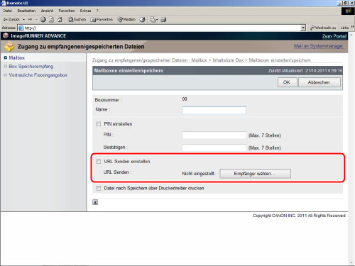
Task: Enable the PIN einstellen checkbox
Action: [x=99, y=124]
